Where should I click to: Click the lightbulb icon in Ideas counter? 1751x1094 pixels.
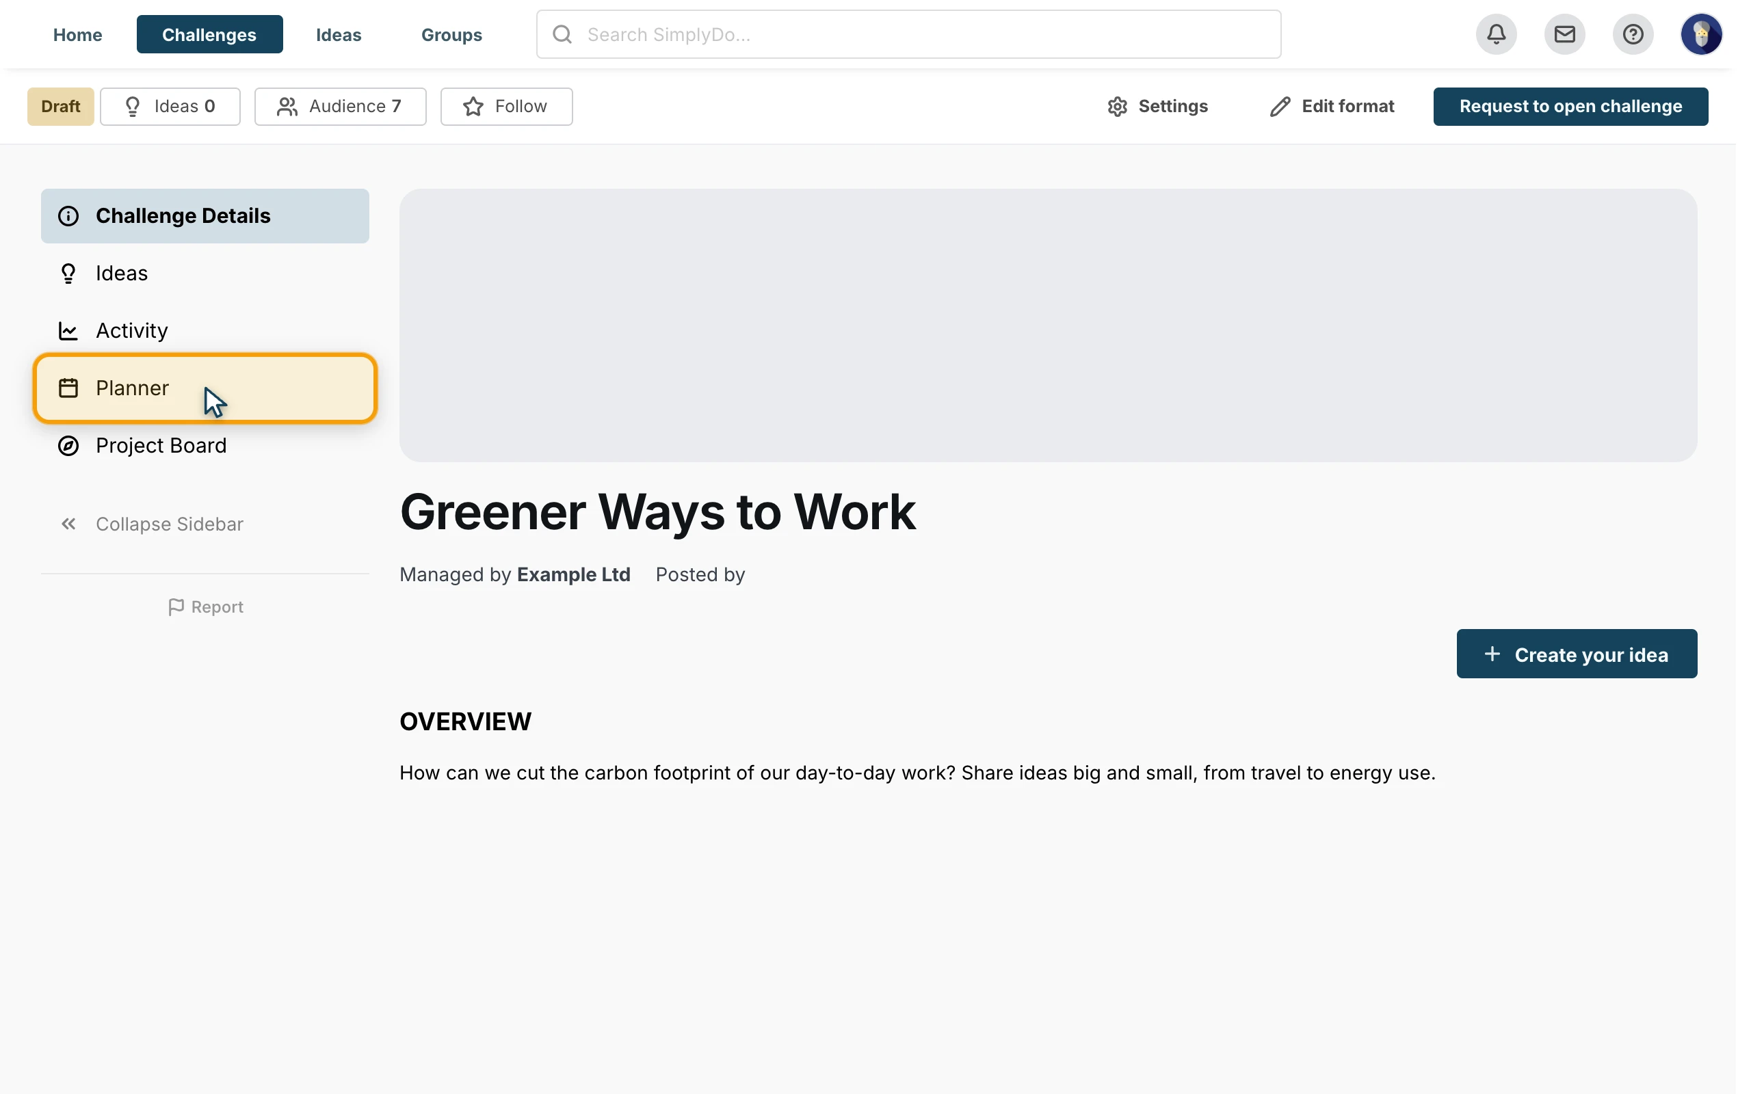133,107
